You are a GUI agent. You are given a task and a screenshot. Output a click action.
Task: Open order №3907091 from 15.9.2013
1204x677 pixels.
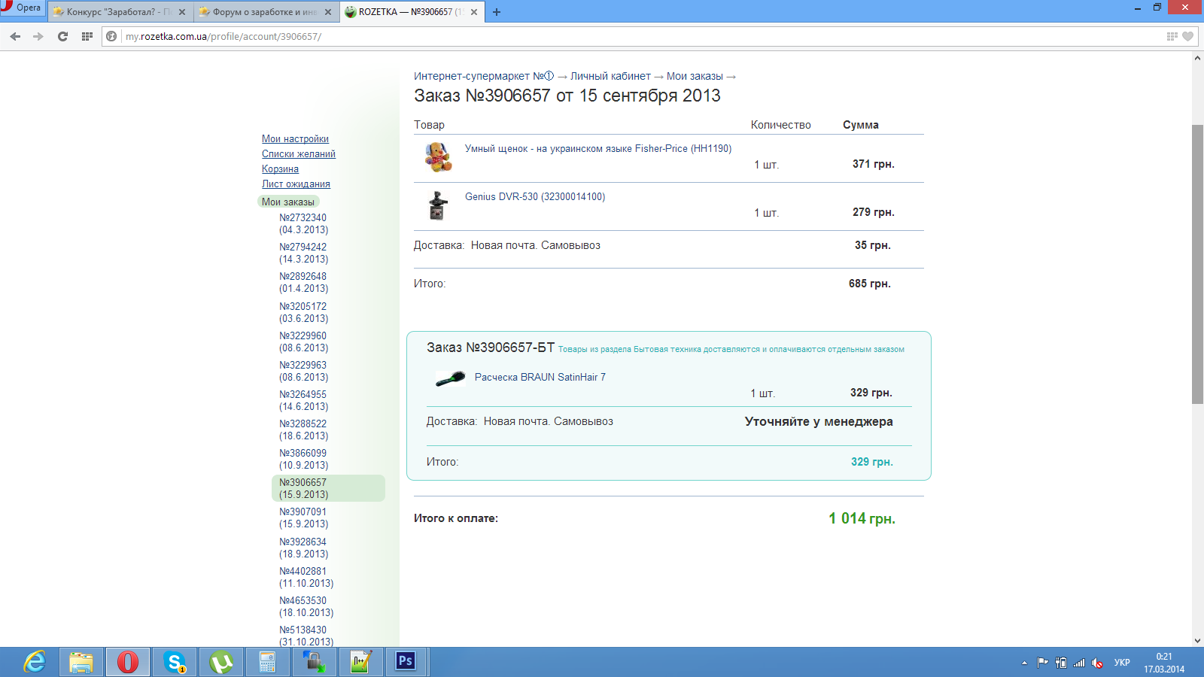click(303, 518)
